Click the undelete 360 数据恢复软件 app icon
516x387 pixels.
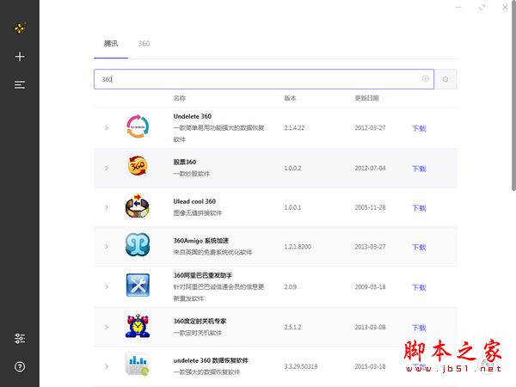[x=138, y=365]
